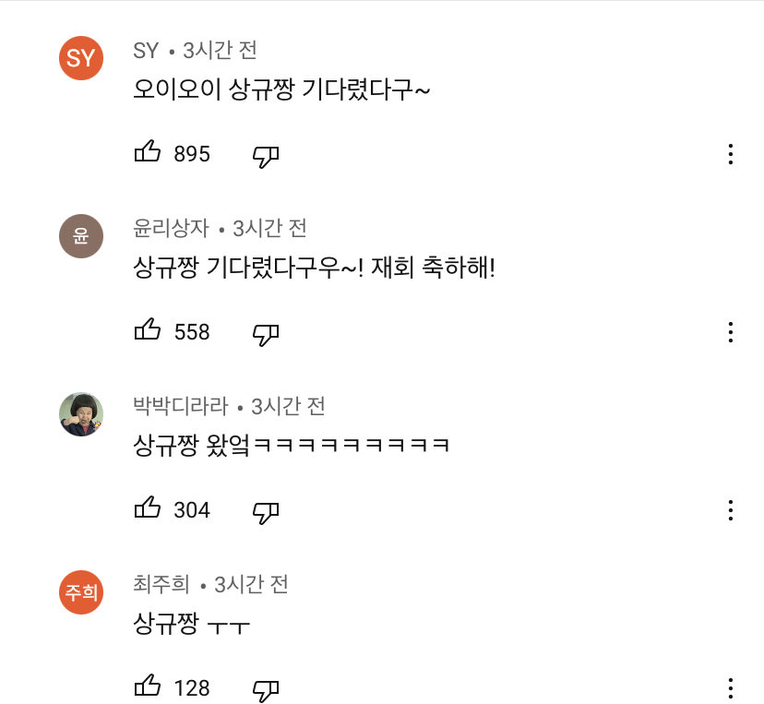Viewport: 764px width, 704px height.
Task: Open 윤리상자's channel via username
Action: (x=172, y=228)
